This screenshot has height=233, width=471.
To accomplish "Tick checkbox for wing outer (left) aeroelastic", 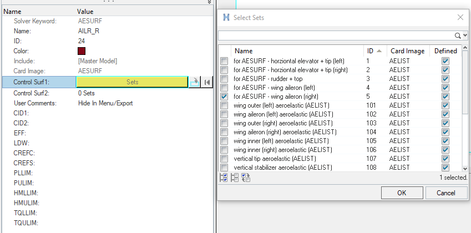I will click(224, 105).
